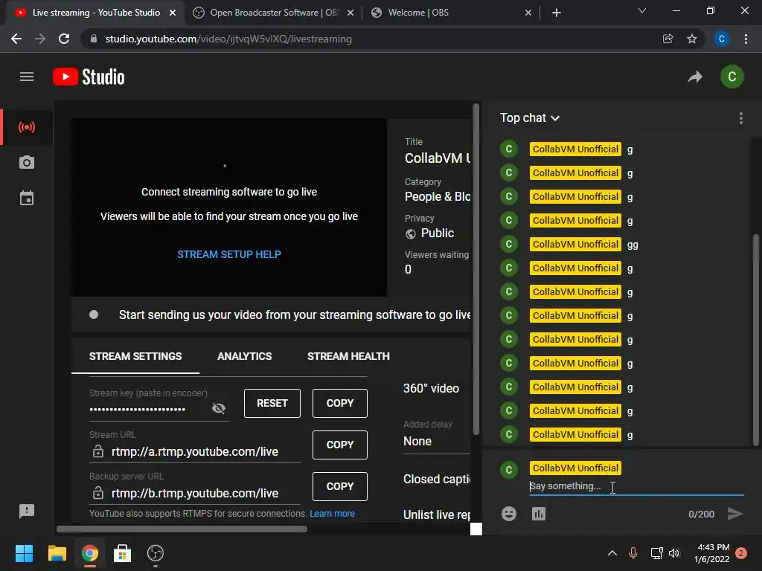Switch to the Welcome | OBS tab
Screen dimensions: 762x571
tap(452, 13)
